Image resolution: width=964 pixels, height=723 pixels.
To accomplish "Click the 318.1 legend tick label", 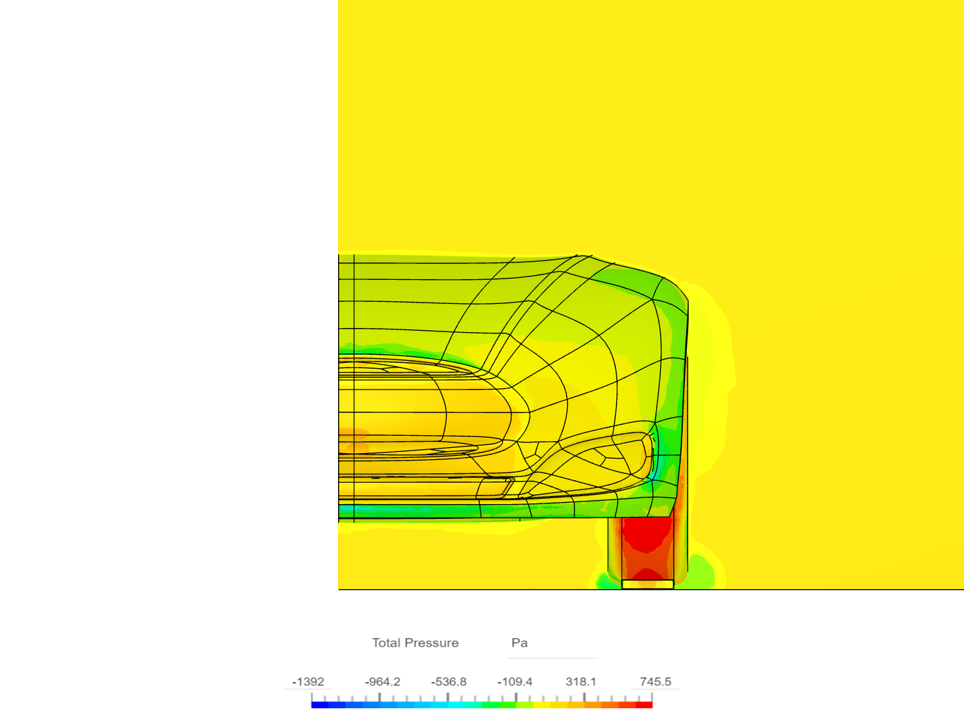I will pyautogui.click(x=580, y=681).
